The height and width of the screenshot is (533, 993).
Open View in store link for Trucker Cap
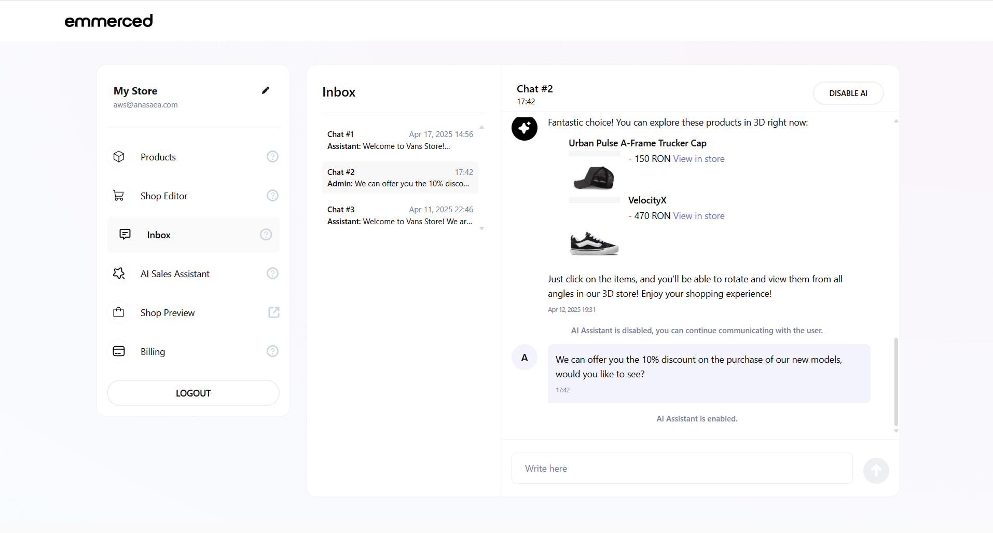pos(698,159)
